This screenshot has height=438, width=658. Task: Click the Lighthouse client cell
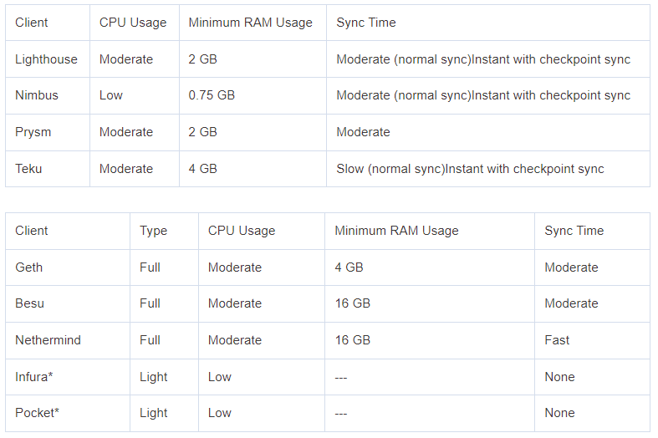(46, 59)
